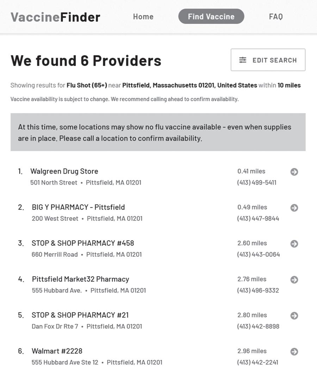Open arrow for STOP & SHOP PHARMACY #458
This screenshot has width=317, height=374.
[x=294, y=244]
